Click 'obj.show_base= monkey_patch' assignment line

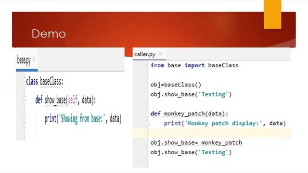click(196, 143)
